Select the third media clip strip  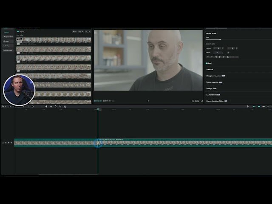54,58
